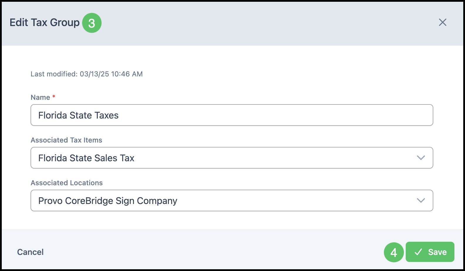Click the Associated Locations label

click(67, 183)
